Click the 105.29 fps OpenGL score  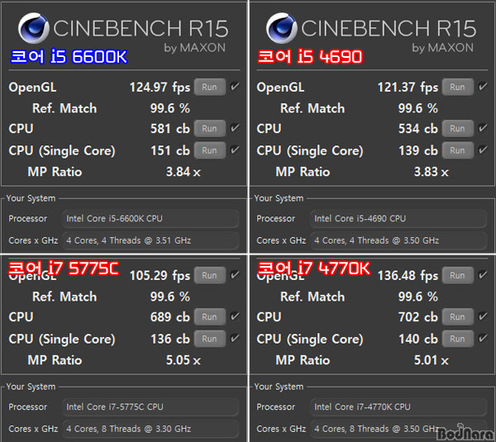pyautogui.click(x=160, y=275)
